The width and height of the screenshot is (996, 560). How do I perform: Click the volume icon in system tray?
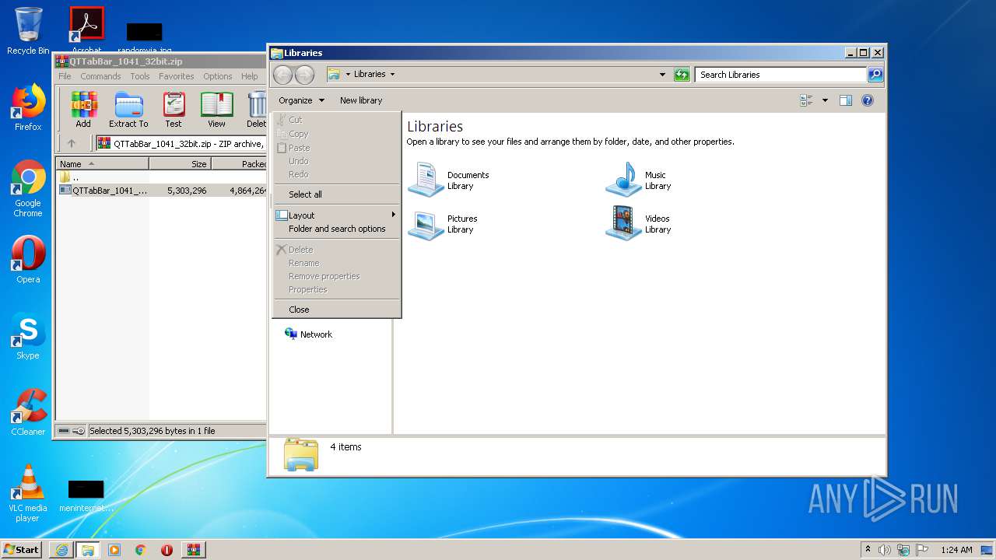885,550
